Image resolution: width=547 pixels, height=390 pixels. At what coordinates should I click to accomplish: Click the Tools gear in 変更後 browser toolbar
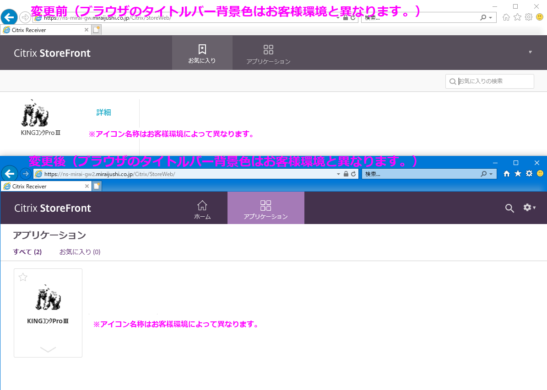click(529, 174)
